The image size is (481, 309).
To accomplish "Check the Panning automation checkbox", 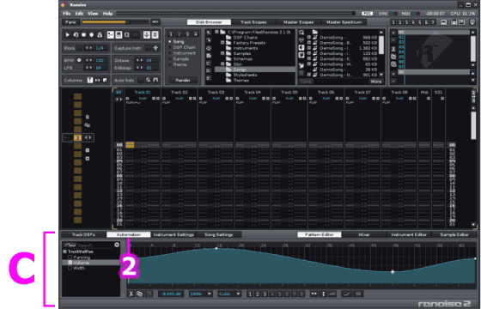I will pyautogui.click(x=70, y=257).
